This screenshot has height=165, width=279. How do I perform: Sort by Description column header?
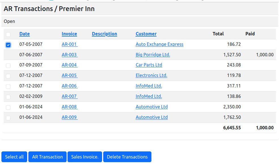click(104, 34)
